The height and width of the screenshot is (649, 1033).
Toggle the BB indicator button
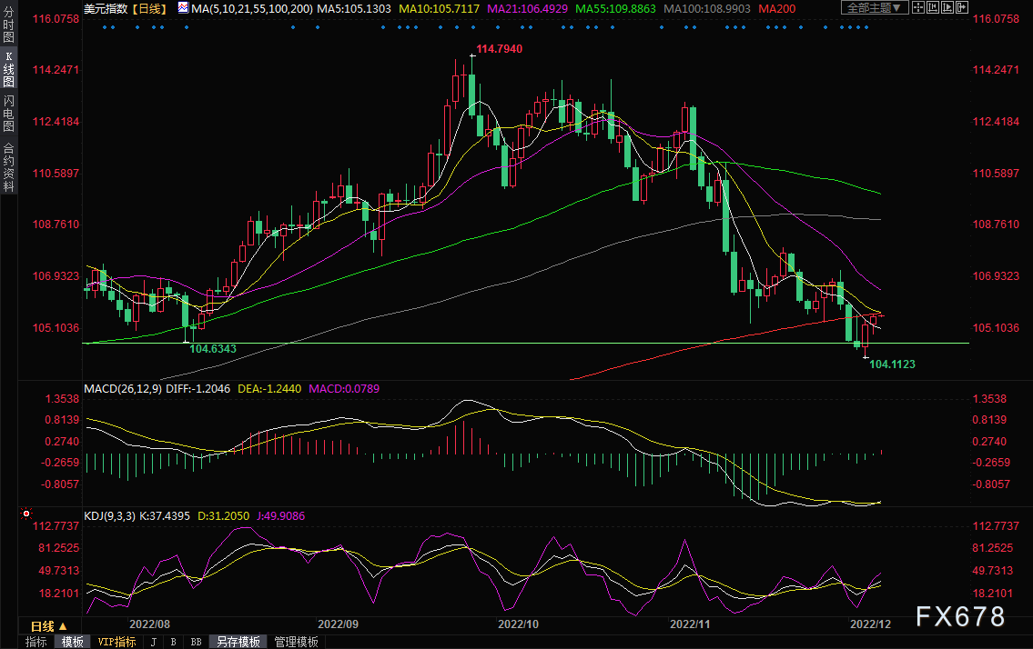coord(196,642)
